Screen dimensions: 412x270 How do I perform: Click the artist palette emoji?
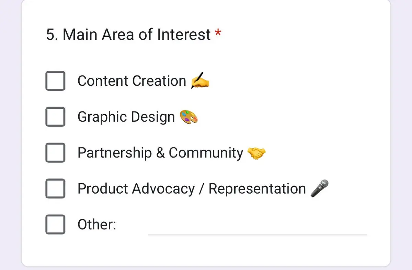click(x=189, y=117)
